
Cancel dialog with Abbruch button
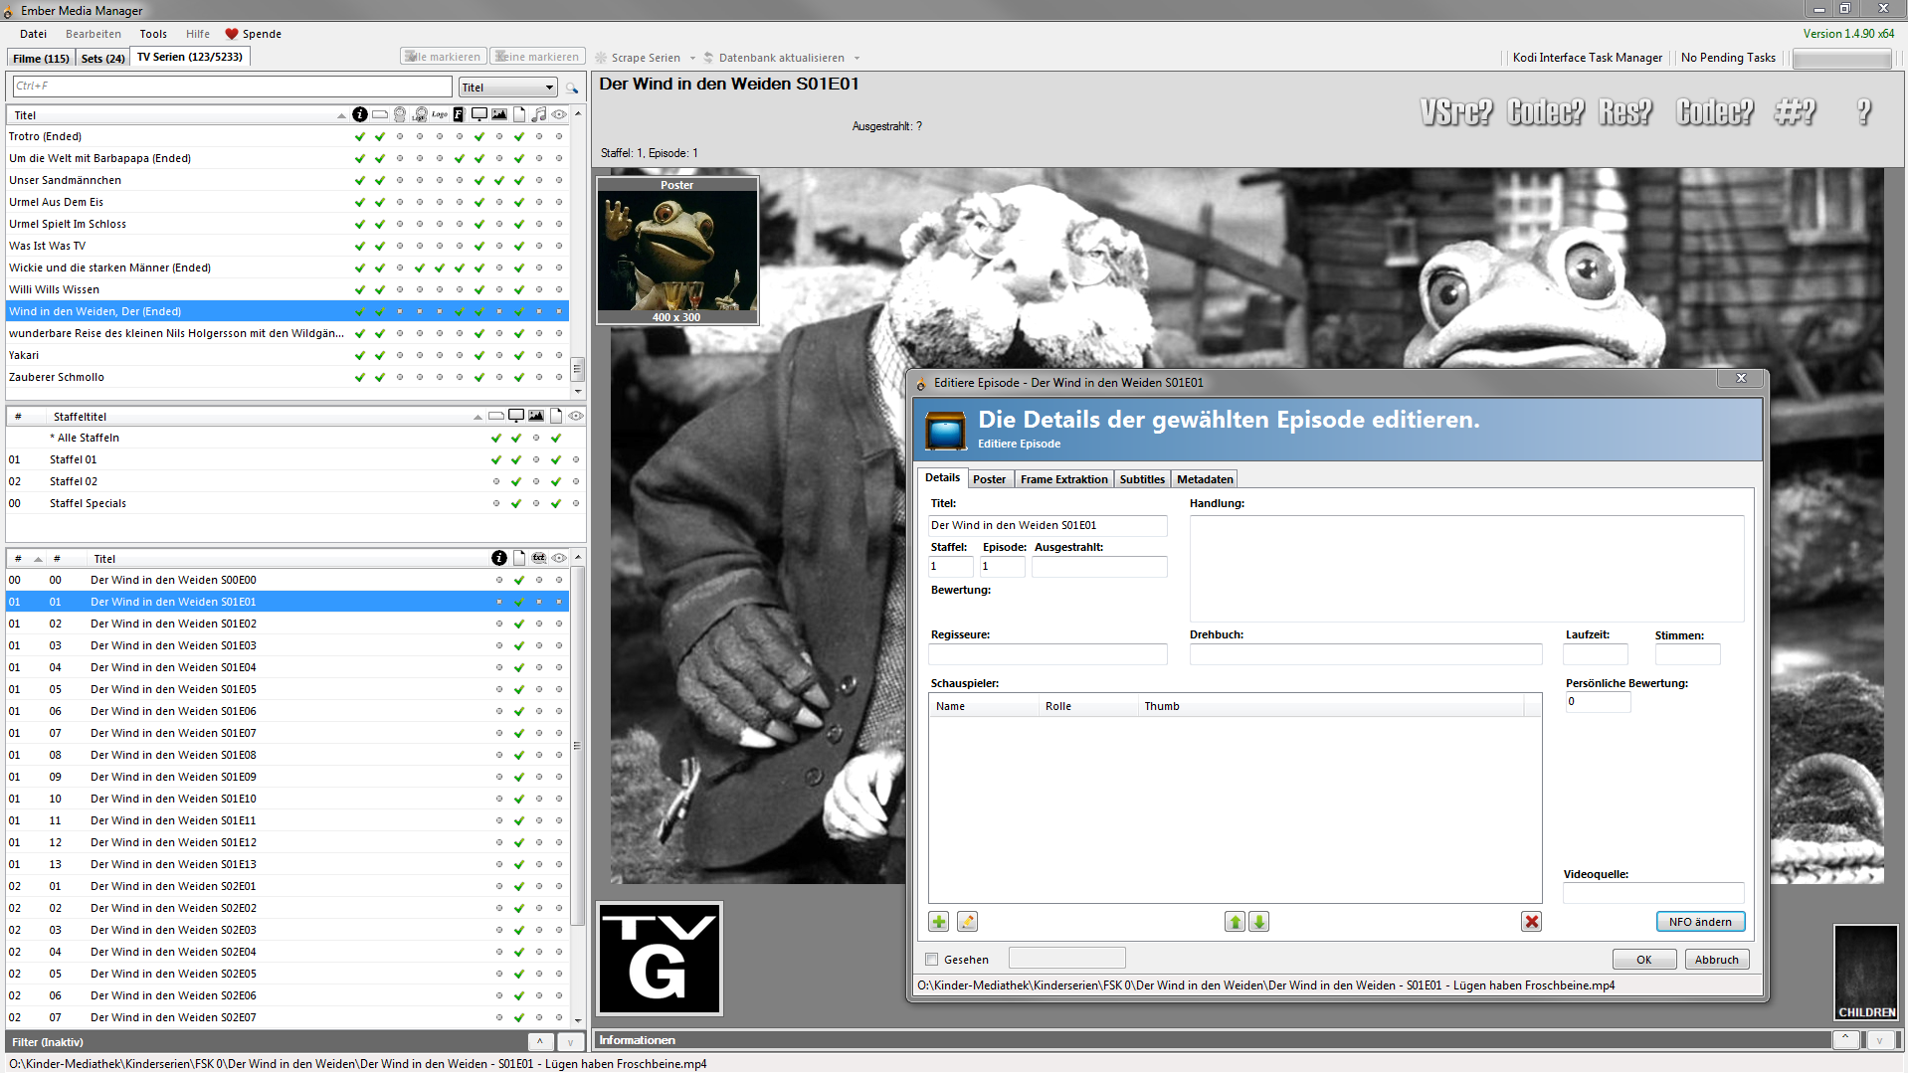[x=1717, y=960]
